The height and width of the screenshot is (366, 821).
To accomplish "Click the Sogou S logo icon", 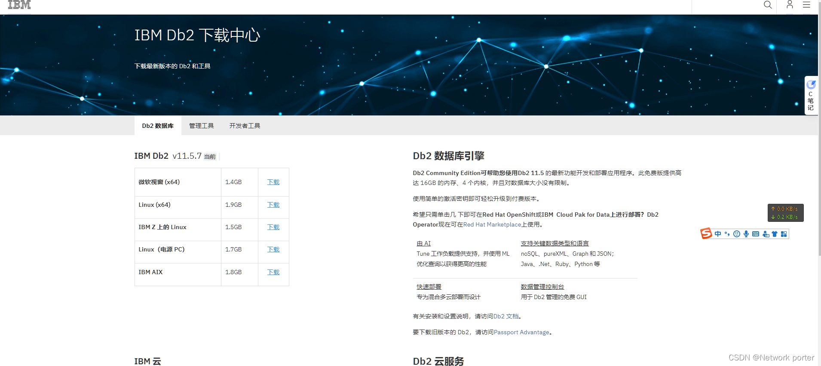I will [706, 233].
